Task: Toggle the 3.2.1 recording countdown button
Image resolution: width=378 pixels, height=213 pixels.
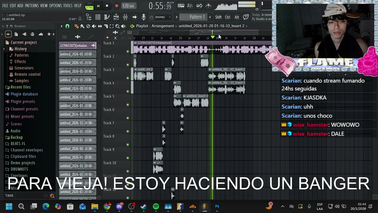Action: pos(190,6)
